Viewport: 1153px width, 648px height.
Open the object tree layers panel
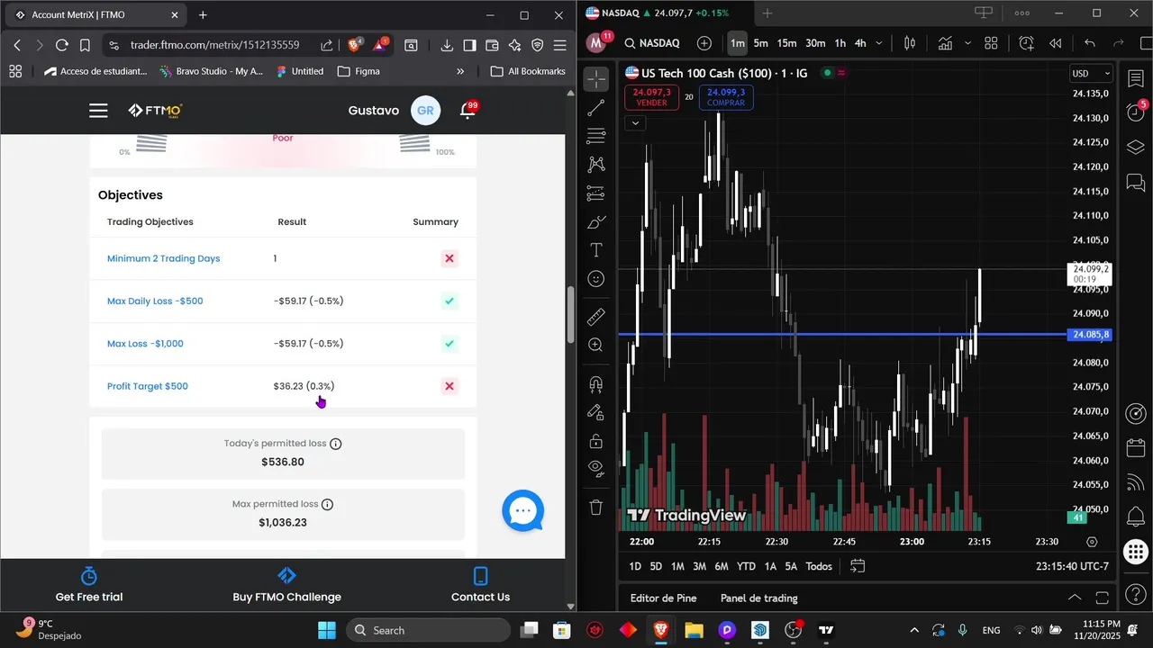pyautogui.click(x=1136, y=147)
